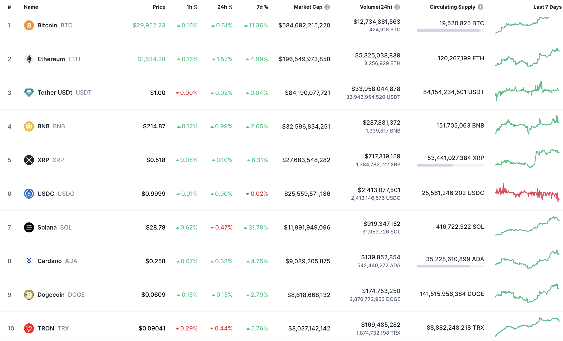563x341 pixels.
Task: Click the Tether USDt teal logo
Action: [29, 92]
